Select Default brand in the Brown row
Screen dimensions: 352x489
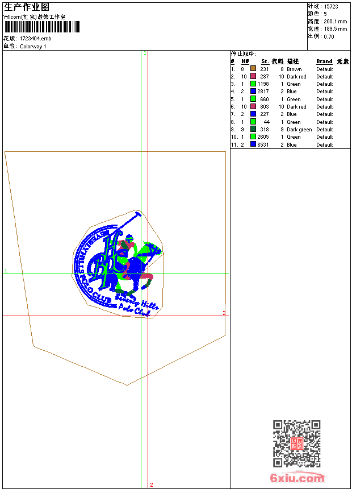[x=325, y=69]
